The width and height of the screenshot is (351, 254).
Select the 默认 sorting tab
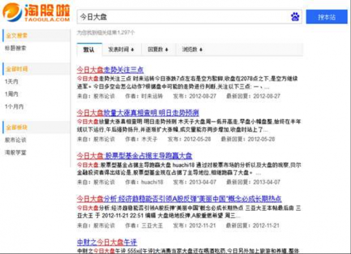coord(89,49)
